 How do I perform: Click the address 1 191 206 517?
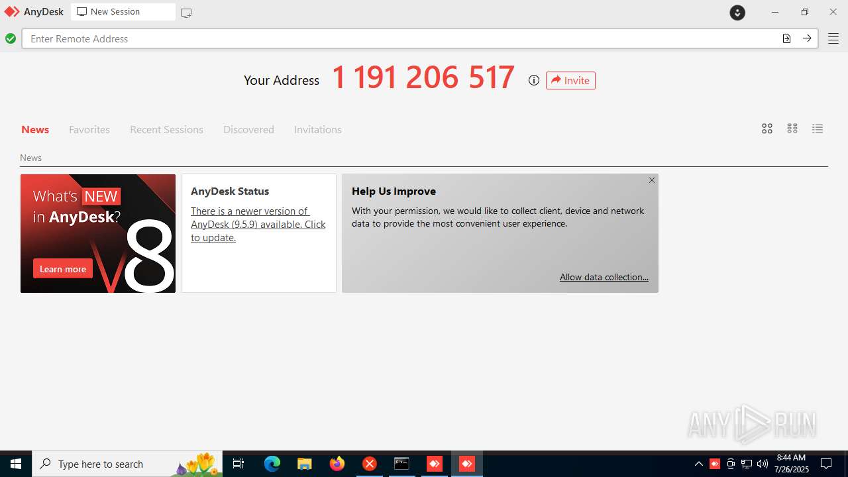(x=423, y=78)
